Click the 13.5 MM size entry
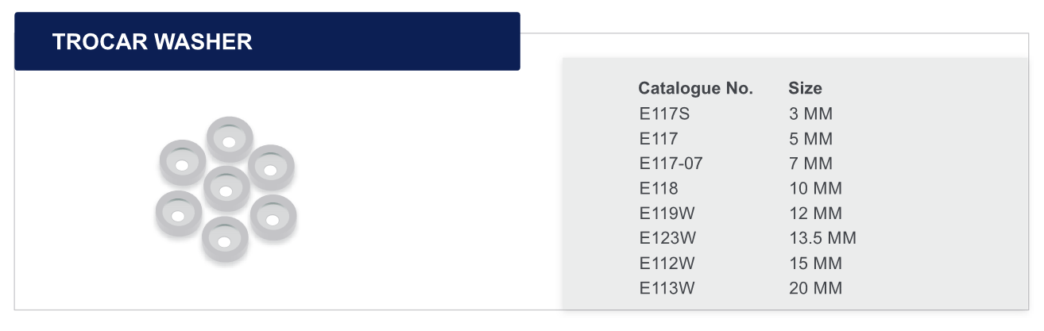1044x331 pixels. click(x=822, y=238)
